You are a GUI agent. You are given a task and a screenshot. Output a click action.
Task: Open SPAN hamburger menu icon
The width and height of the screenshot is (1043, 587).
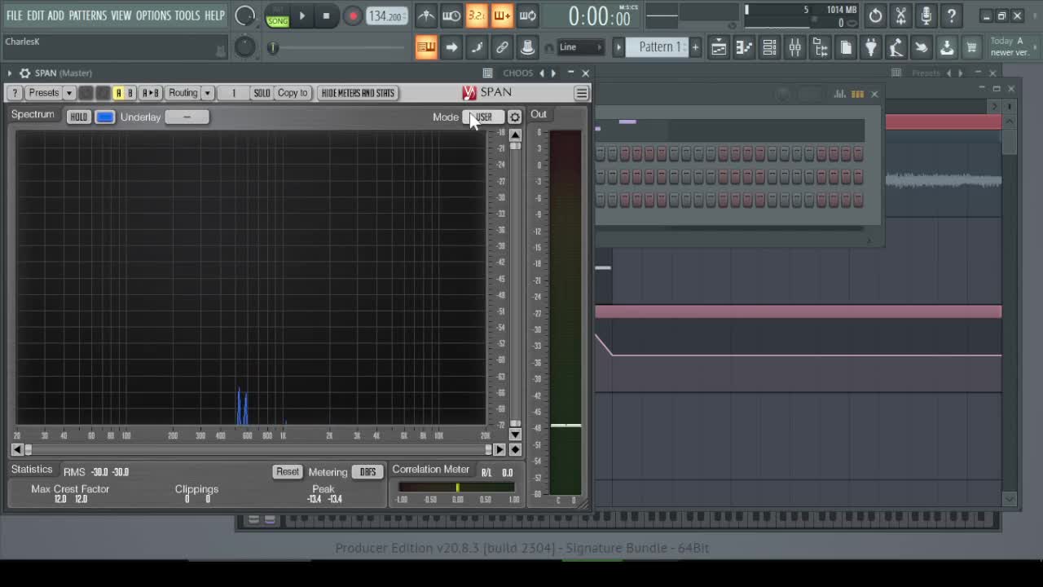[x=581, y=93]
